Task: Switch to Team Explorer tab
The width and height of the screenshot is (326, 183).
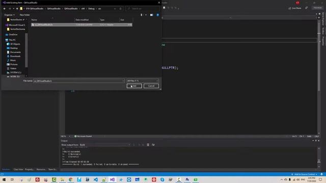Action: click(x=52, y=169)
